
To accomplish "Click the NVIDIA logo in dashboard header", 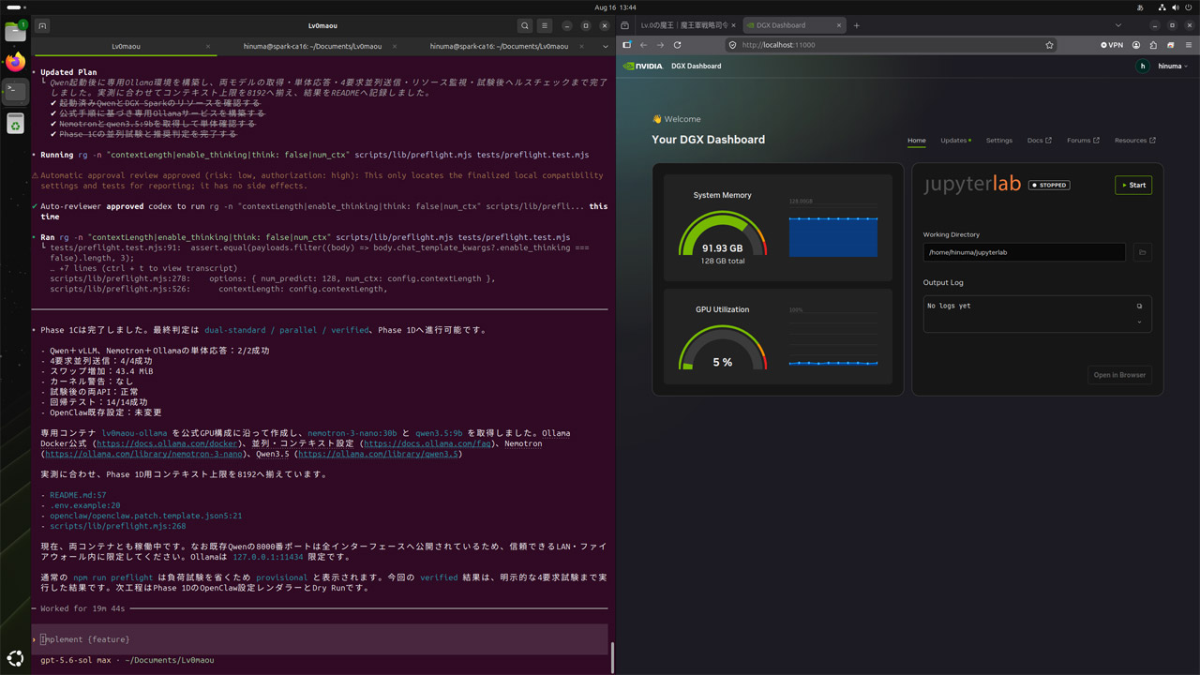I will [643, 67].
